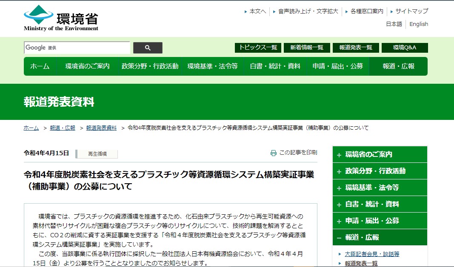Screen dimensions: 454x267
Task: Expand the 環境基準・法令等 sidebar section
Action: (x=380, y=187)
